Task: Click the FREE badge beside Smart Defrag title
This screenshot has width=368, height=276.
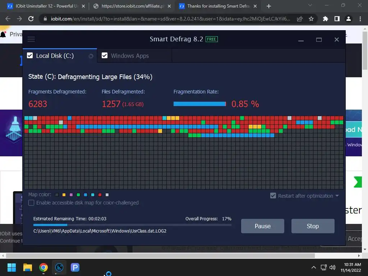Action: [x=211, y=39]
